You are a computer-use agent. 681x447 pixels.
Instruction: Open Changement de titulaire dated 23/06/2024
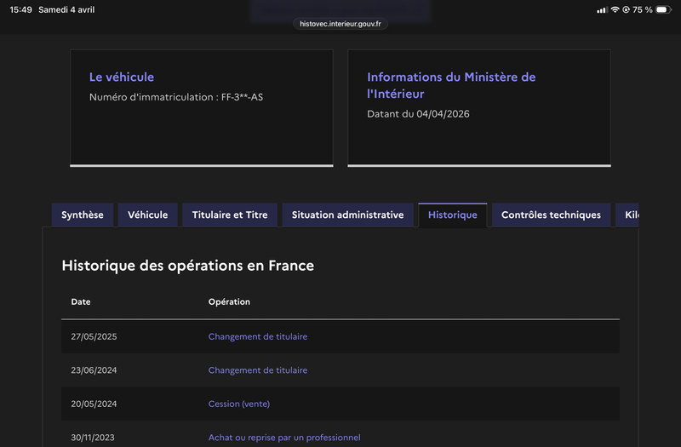(x=258, y=370)
